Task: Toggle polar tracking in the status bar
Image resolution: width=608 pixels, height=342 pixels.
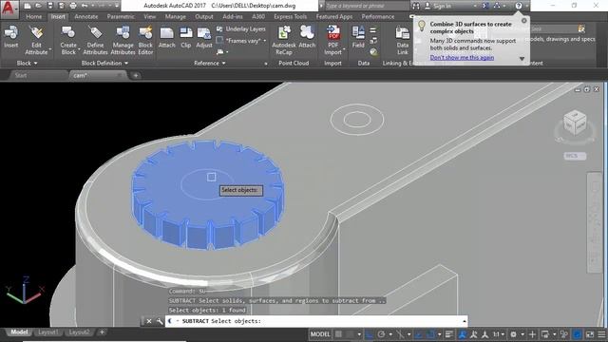Action: (381, 334)
